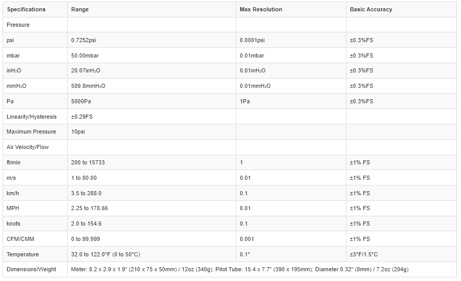The image size is (461, 281).
Task: Select the 2.25 to 178.66 MPH range
Action: [x=89, y=208]
